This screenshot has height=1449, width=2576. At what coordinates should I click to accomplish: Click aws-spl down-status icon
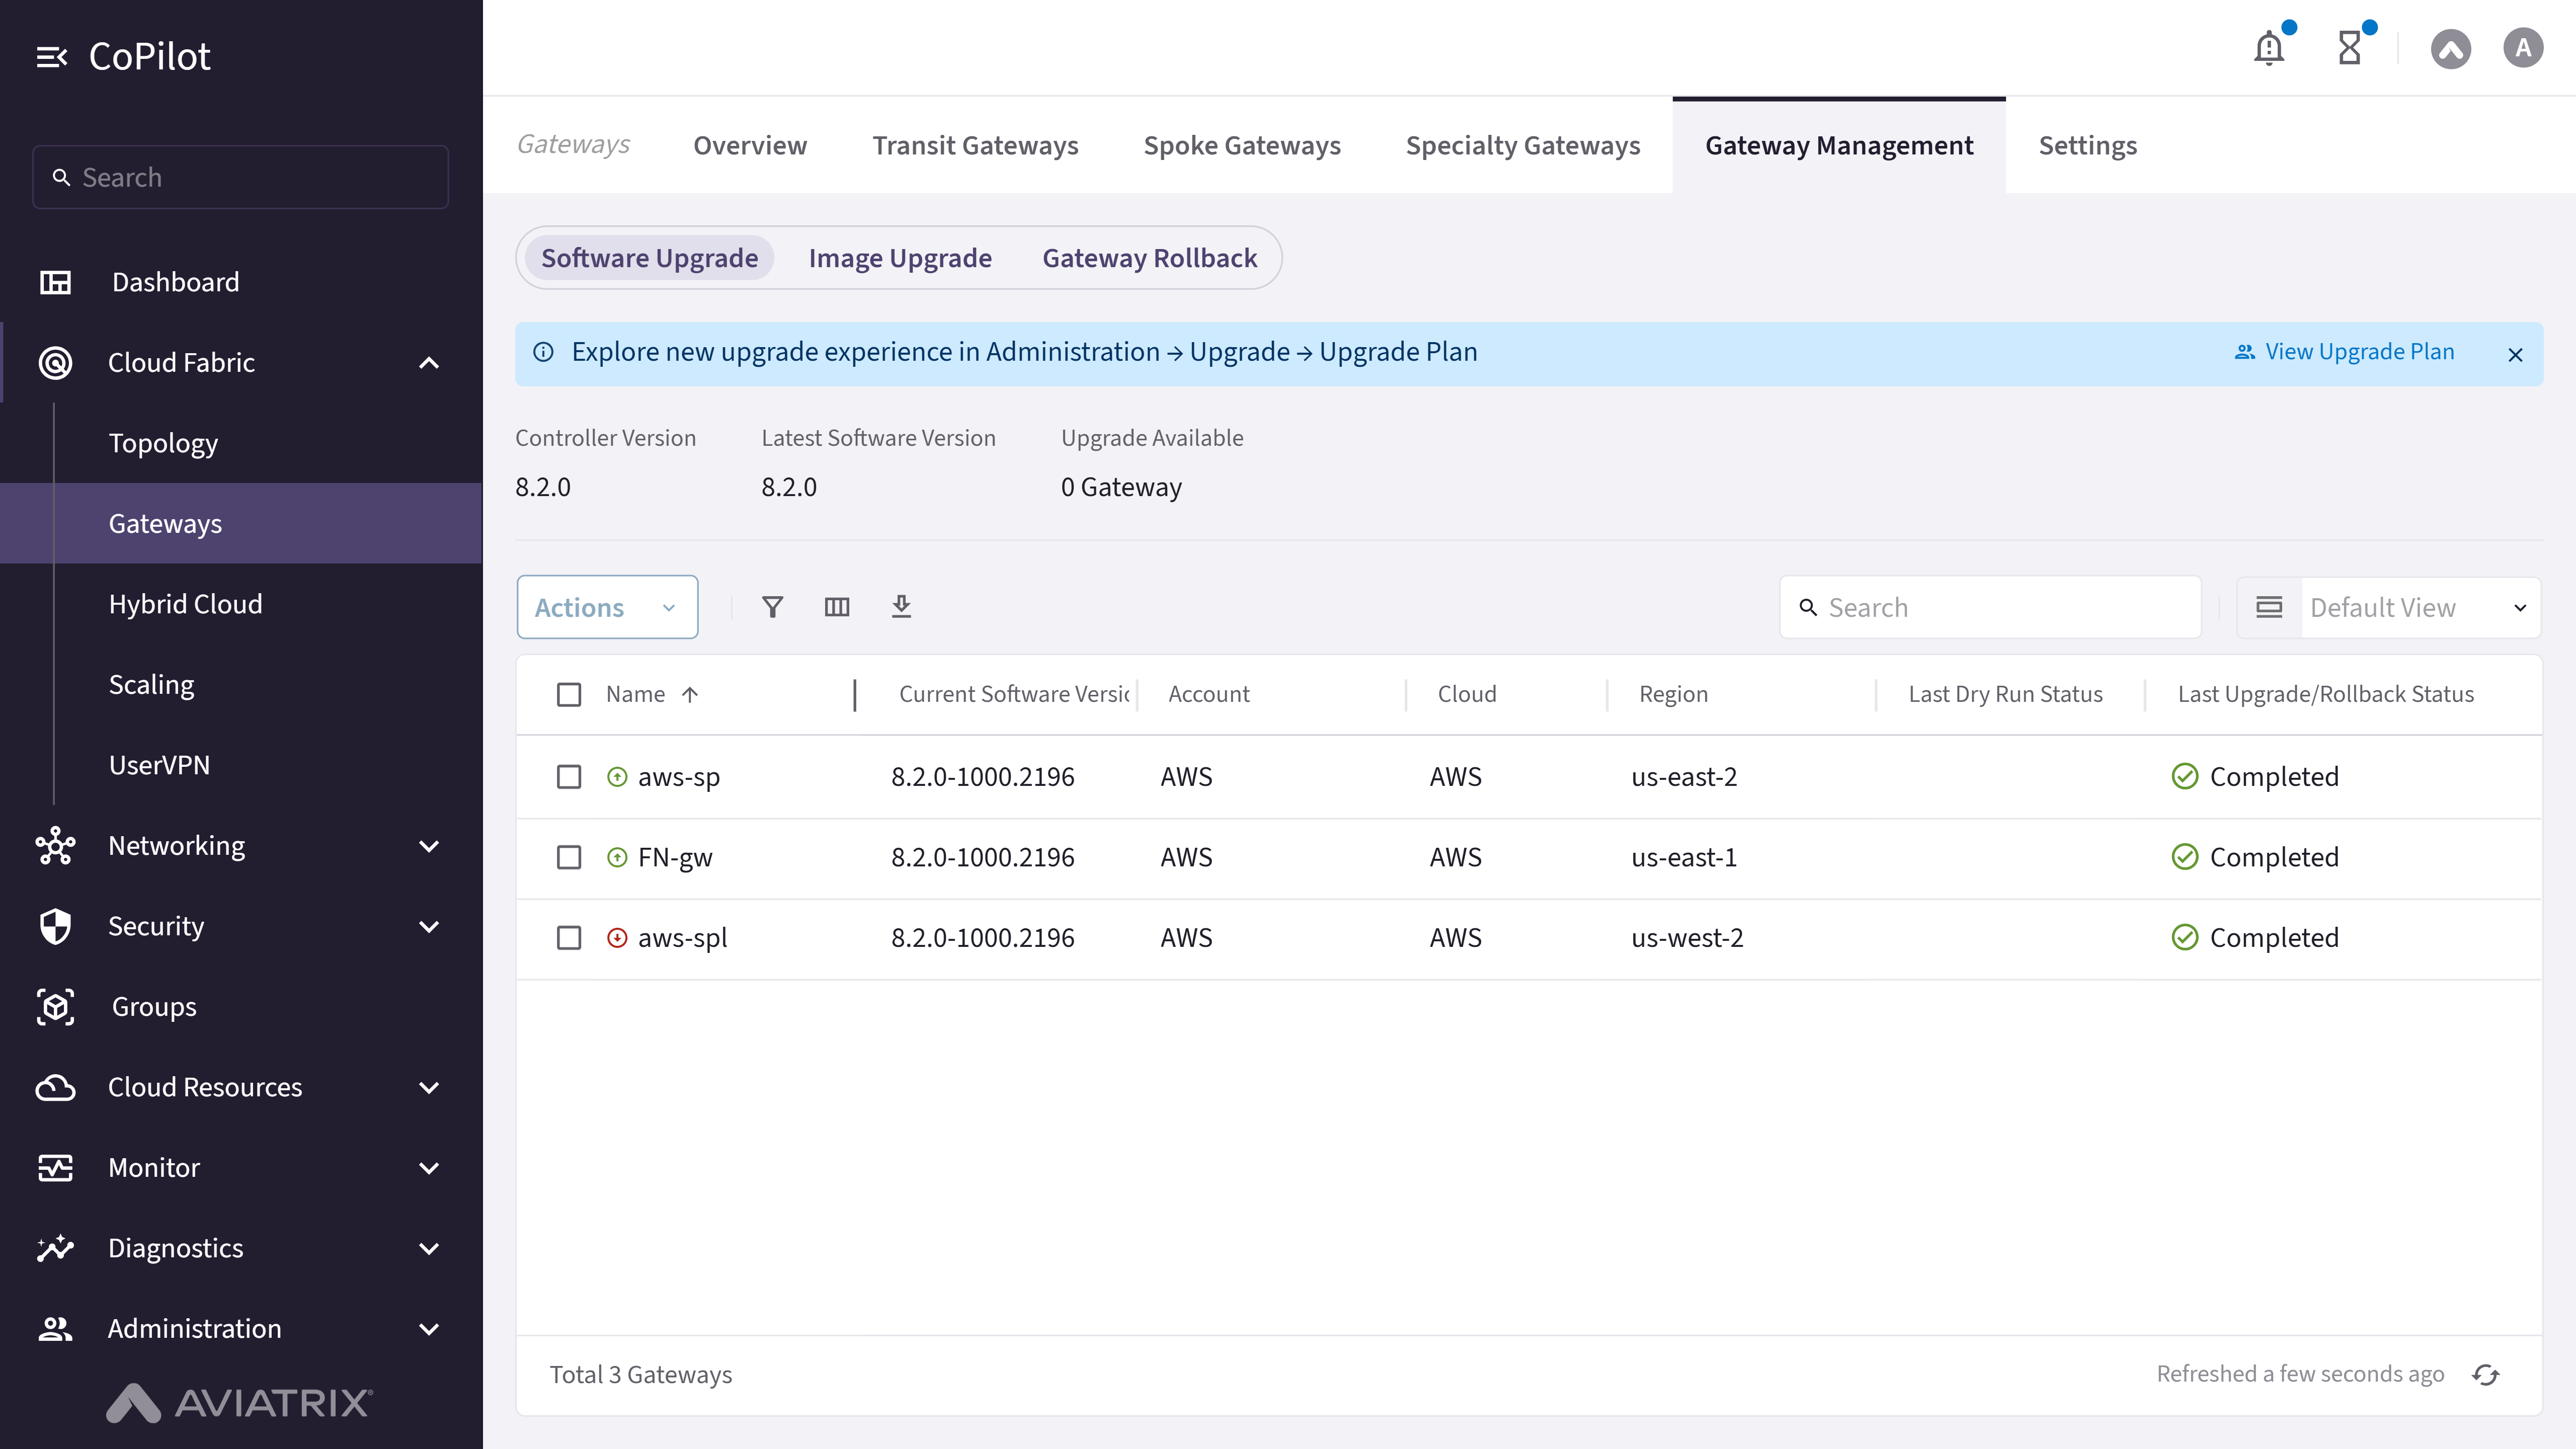pos(617,938)
